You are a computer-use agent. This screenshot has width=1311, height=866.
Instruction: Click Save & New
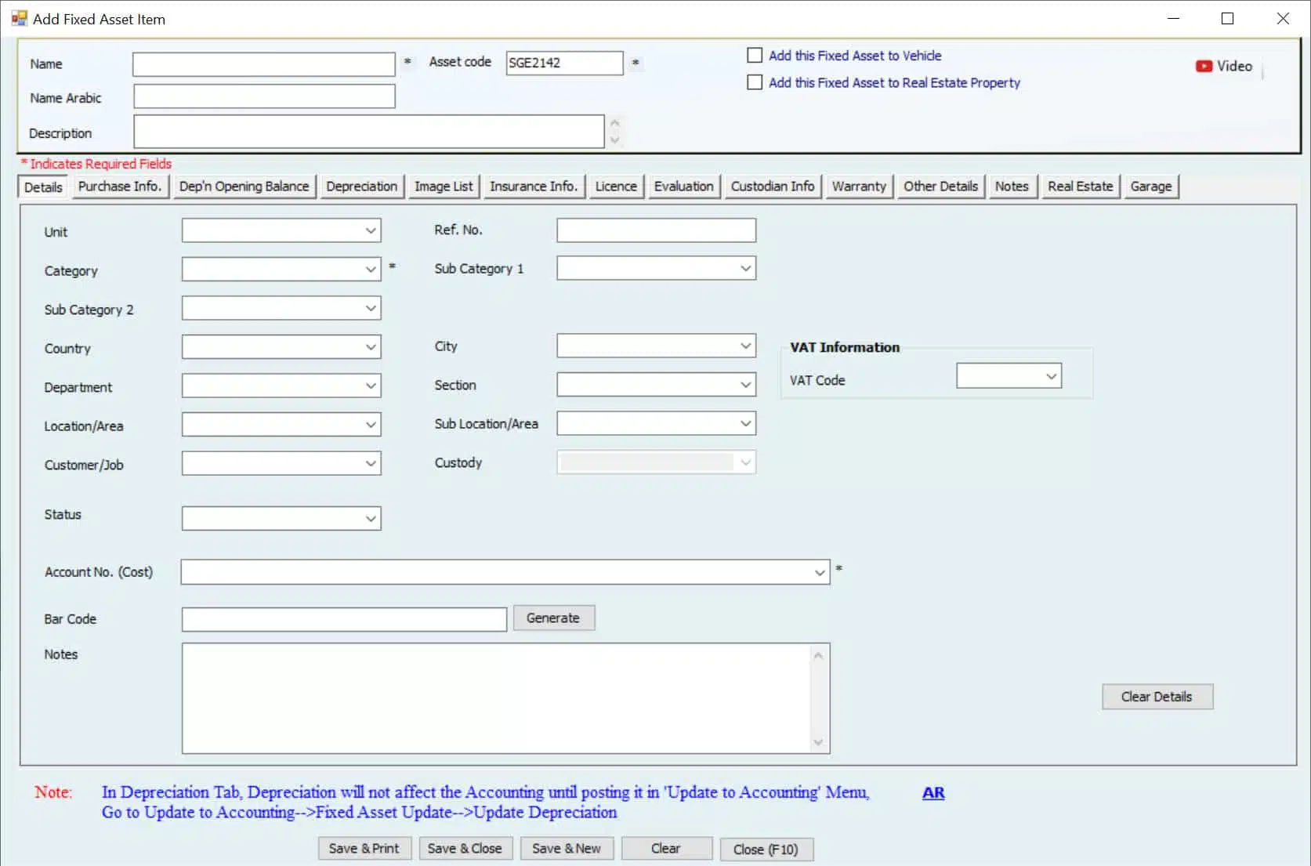(567, 849)
